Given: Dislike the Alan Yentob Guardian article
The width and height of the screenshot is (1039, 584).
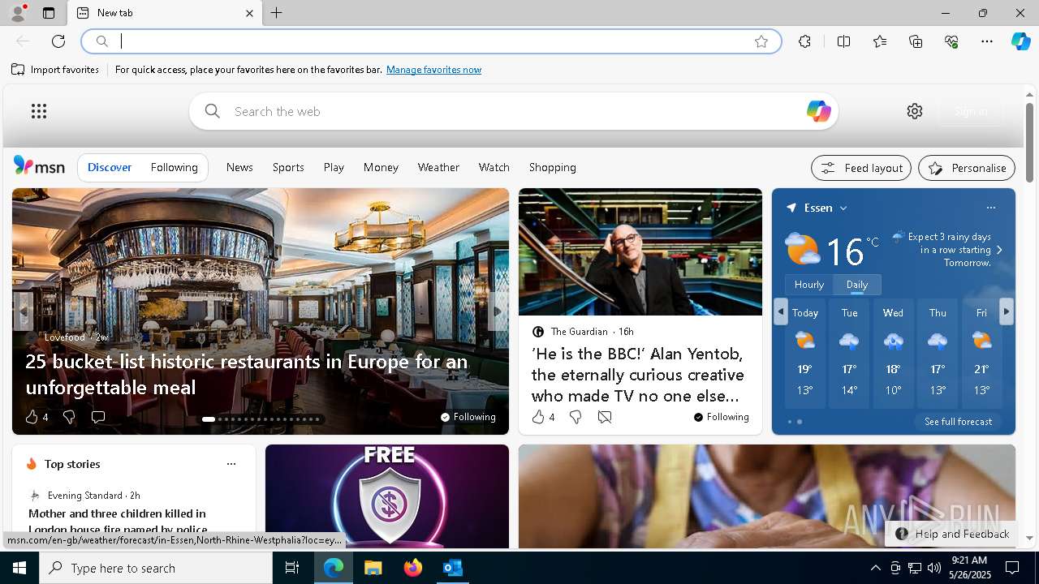Looking at the screenshot, I should click(x=576, y=417).
